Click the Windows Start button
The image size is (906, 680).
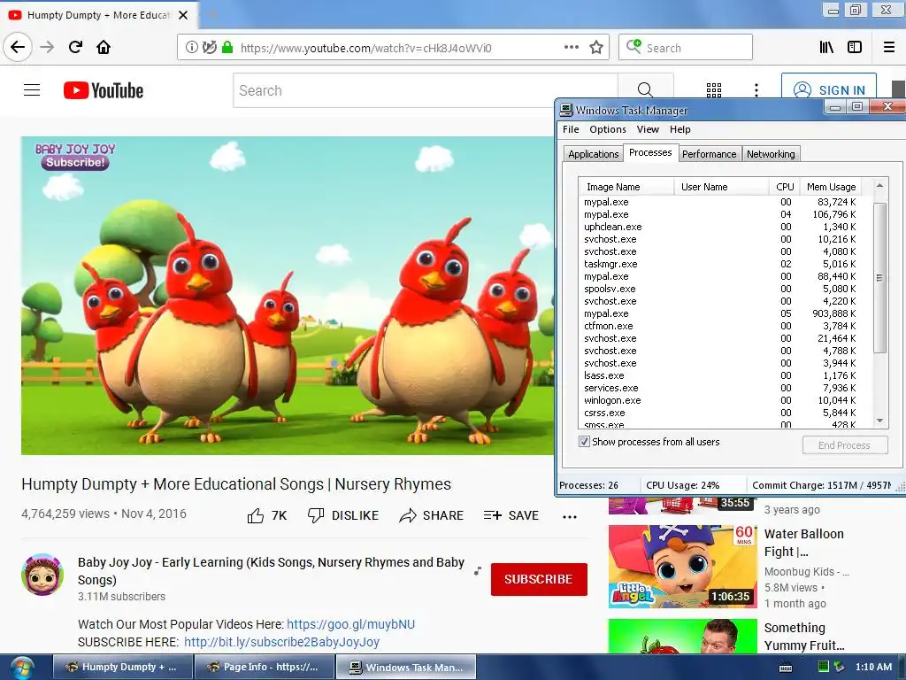click(22, 668)
